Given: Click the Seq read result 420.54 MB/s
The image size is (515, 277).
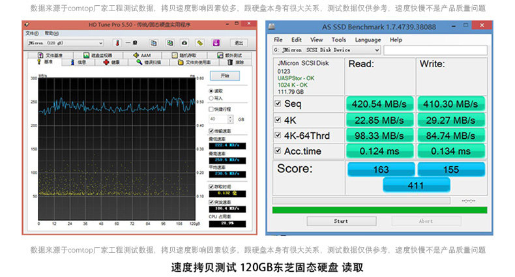Looking at the screenshot, I should tap(379, 104).
